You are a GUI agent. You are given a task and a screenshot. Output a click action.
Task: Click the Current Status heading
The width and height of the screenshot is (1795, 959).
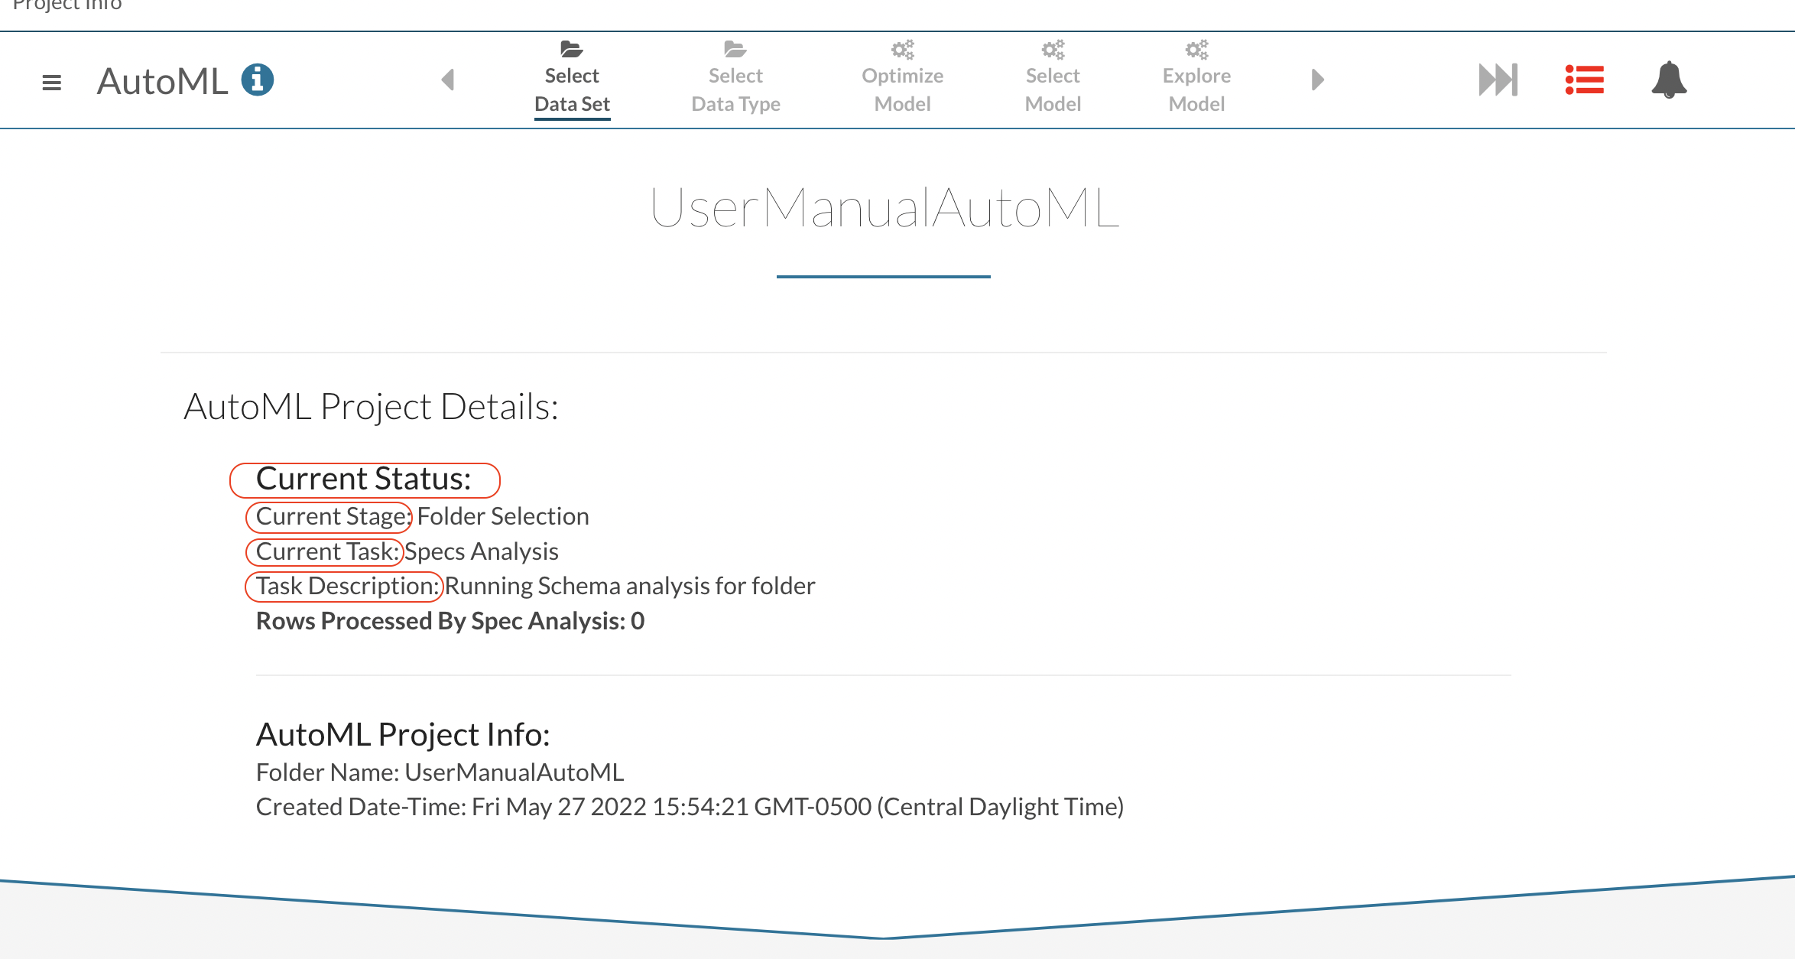[x=364, y=479]
